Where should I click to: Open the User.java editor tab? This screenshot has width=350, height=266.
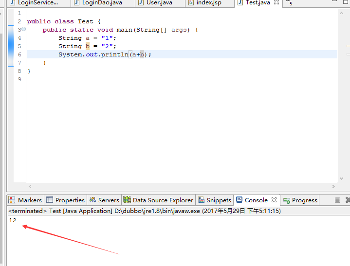pos(159,3)
